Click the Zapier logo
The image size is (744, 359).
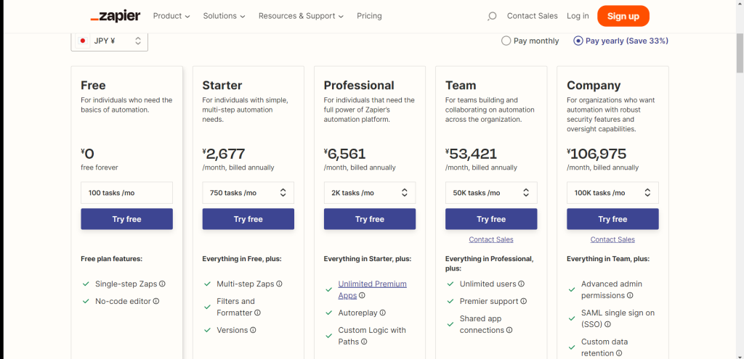click(116, 16)
